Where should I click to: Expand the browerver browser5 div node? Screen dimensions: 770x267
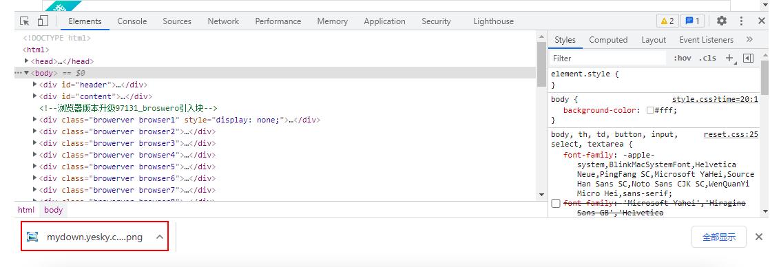point(35,167)
